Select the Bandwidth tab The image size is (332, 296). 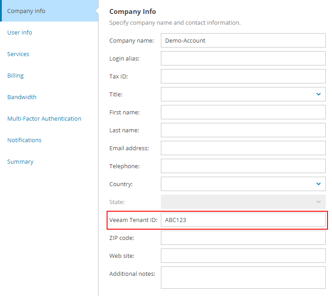(x=22, y=97)
